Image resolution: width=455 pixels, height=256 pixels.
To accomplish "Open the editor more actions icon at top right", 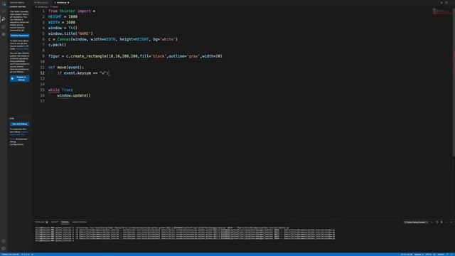I will [451, 2].
